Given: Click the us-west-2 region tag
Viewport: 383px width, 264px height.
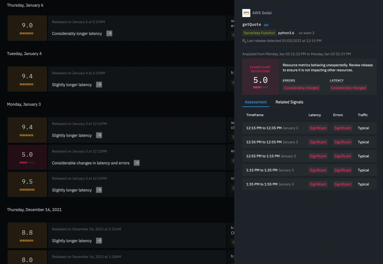Looking at the screenshot, I should pos(306,33).
